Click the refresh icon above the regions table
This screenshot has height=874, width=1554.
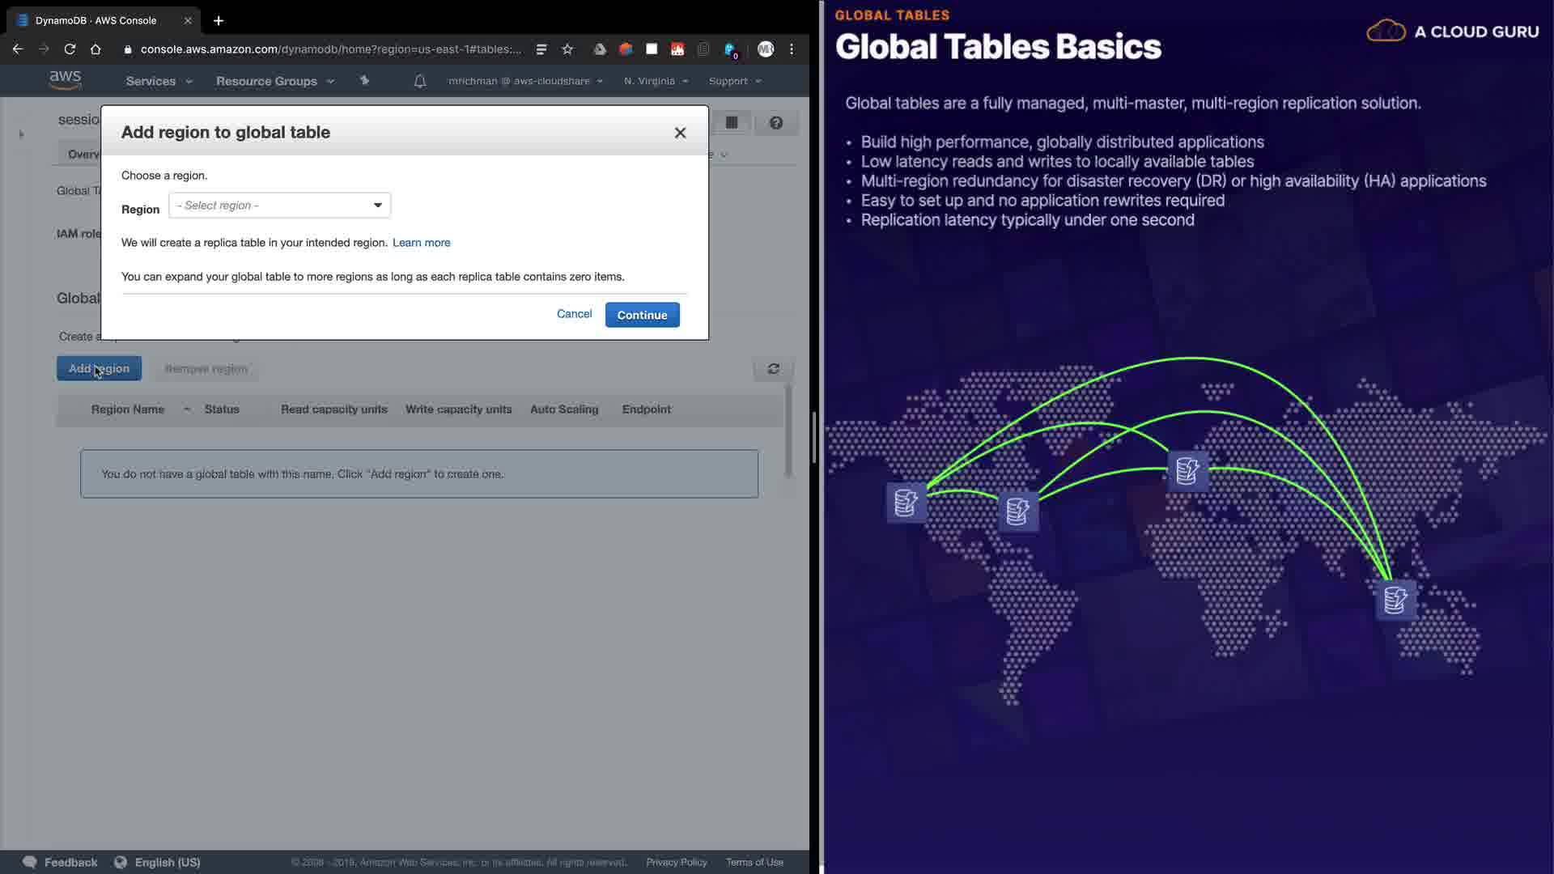tap(773, 369)
